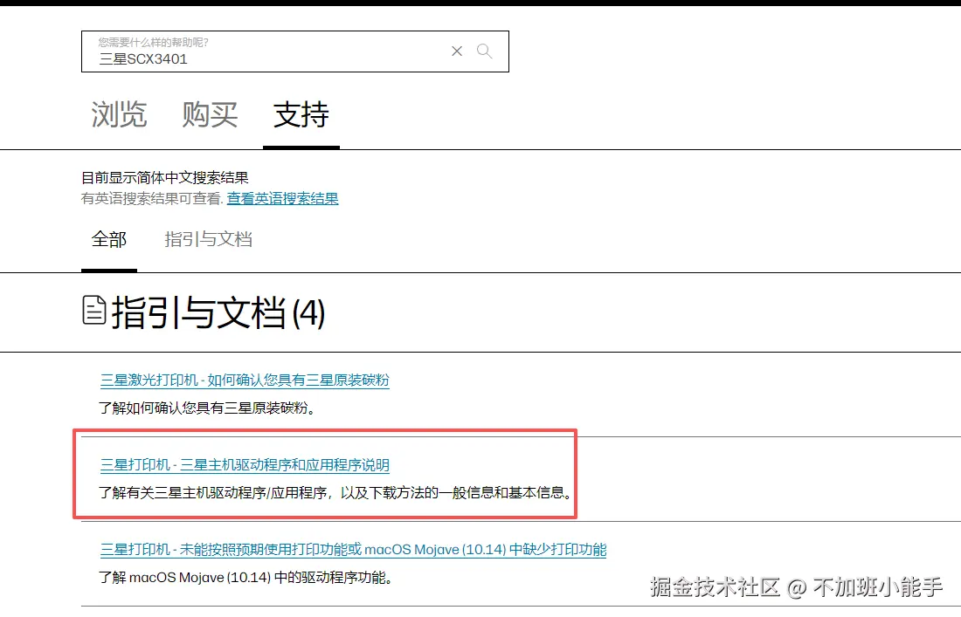Click text 目前显示简体中文搜索结果
This screenshot has width=961, height=617.
pyautogui.click(x=165, y=177)
